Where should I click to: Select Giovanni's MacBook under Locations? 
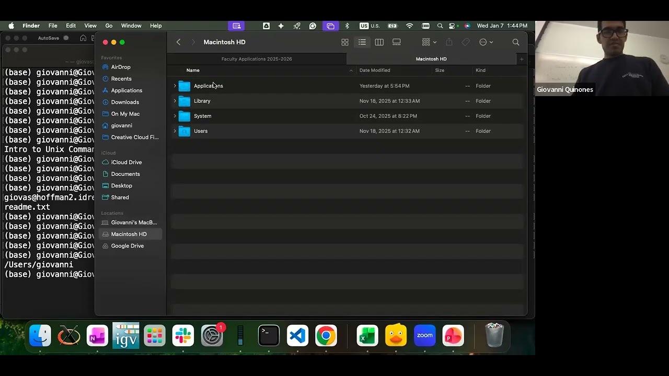click(x=130, y=222)
